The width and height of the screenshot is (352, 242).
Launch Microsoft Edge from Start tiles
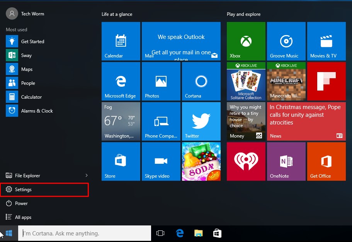pyautogui.click(x=121, y=81)
